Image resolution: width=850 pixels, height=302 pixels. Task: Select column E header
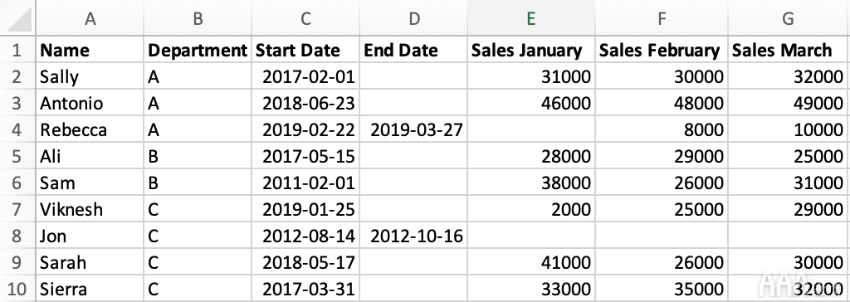pos(530,18)
